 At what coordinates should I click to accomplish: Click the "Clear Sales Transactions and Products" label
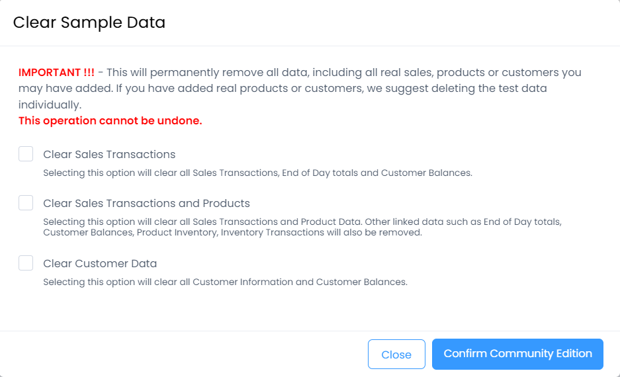146,204
